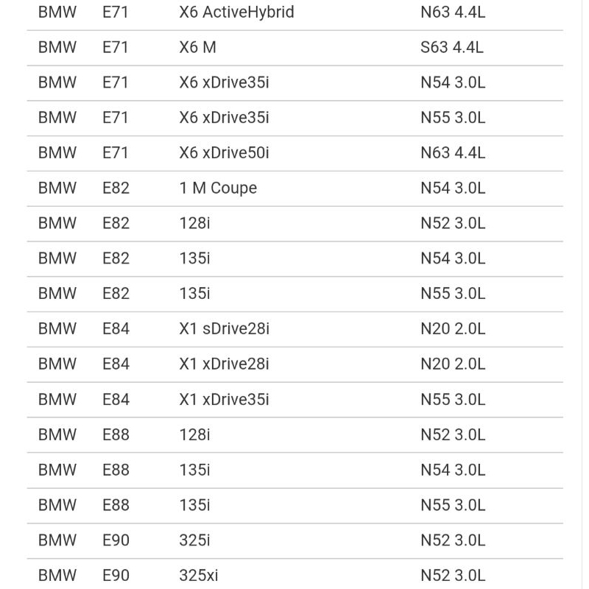
Task: Click the E88 chassis cell in the 128i row
Action: (116, 434)
